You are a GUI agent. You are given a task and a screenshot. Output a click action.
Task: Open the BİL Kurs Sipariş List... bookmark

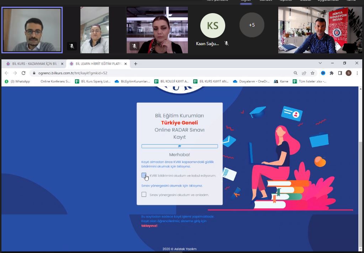point(93,81)
